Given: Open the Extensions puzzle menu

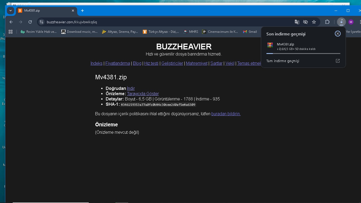Looking at the screenshot, I should 327,22.
